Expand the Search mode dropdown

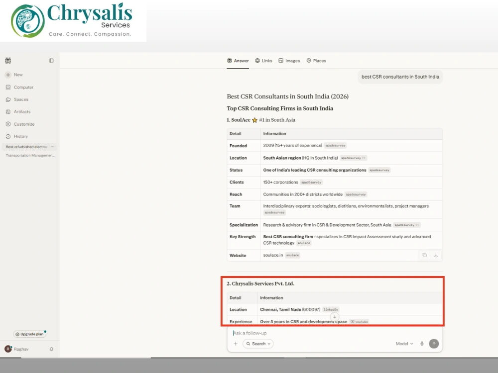click(258, 344)
